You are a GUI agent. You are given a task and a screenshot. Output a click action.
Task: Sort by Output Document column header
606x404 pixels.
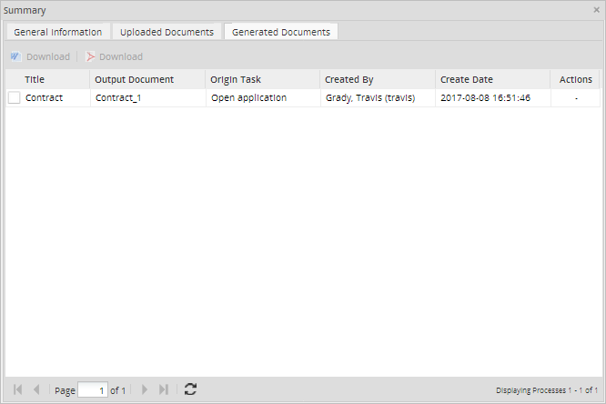[134, 79]
